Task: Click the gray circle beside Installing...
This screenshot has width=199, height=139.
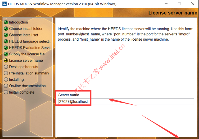Action: 6,79
